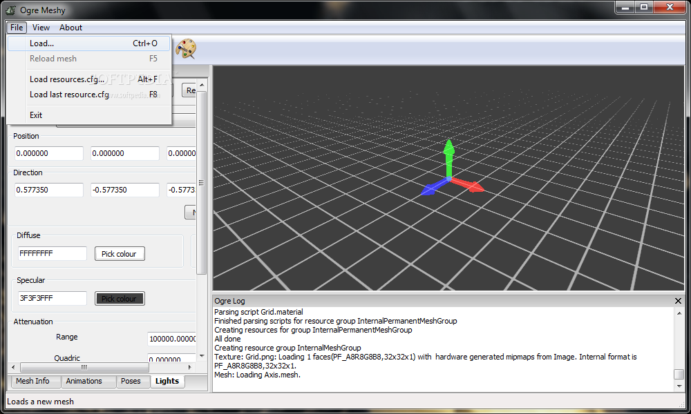
Task: Click the Mesh: Loading Axis.mesh. log line
Action: pyautogui.click(x=257, y=375)
